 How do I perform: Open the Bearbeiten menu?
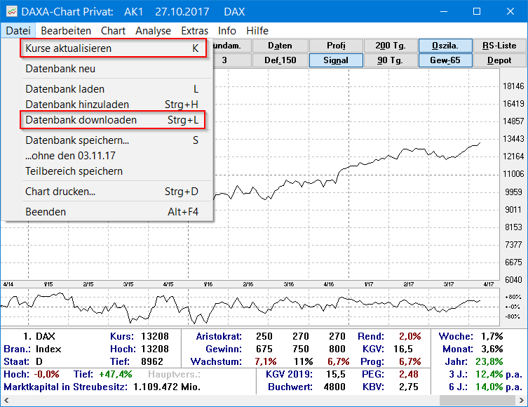pyautogui.click(x=66, y=31)
